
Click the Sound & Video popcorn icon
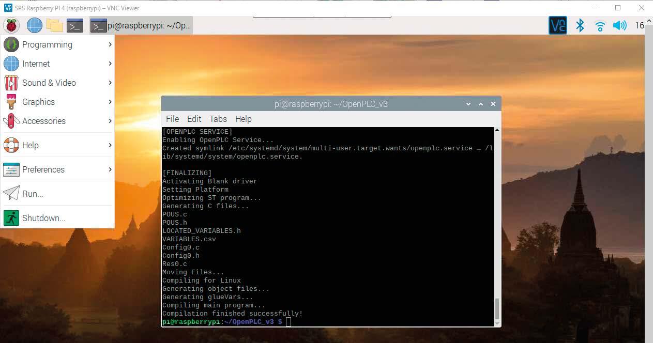click(11, 83)
